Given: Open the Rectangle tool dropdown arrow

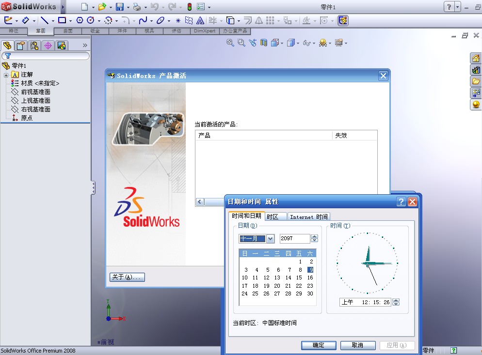Looking at the screenshot, I should click(x=70, y=21).
